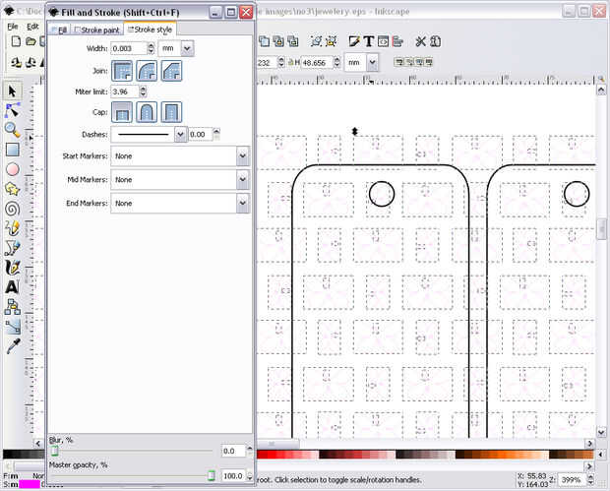Open Text and Font dialog icon

pos(369,41)
